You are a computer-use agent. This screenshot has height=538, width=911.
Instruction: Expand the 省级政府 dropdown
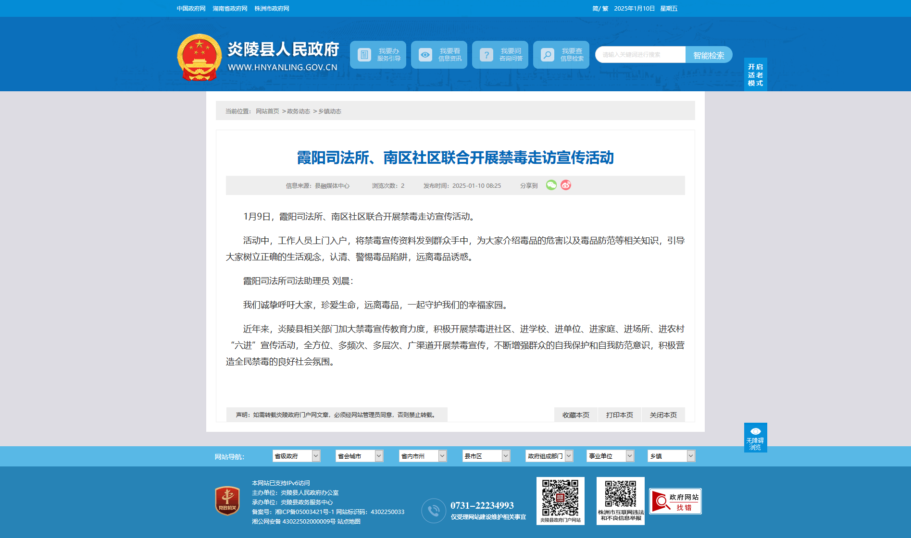[296, 456]
